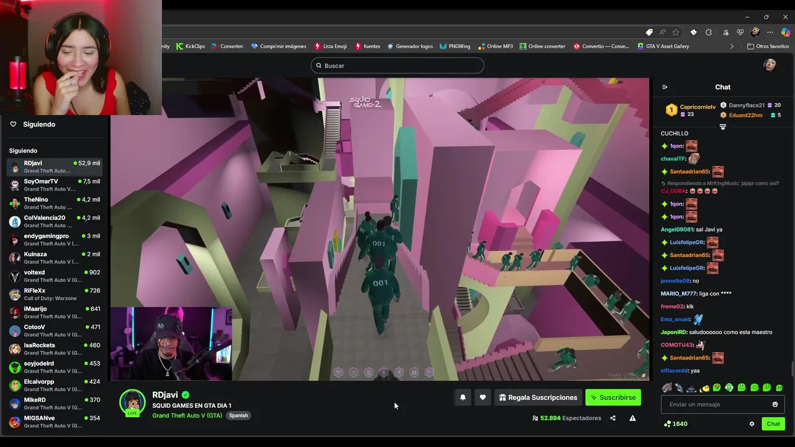Show more bookmarks with the chevron
The image size is (795, 447).
click(732, 46)
